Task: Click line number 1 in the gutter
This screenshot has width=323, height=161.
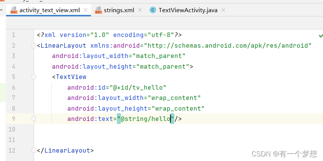Action: click(13, 35)
